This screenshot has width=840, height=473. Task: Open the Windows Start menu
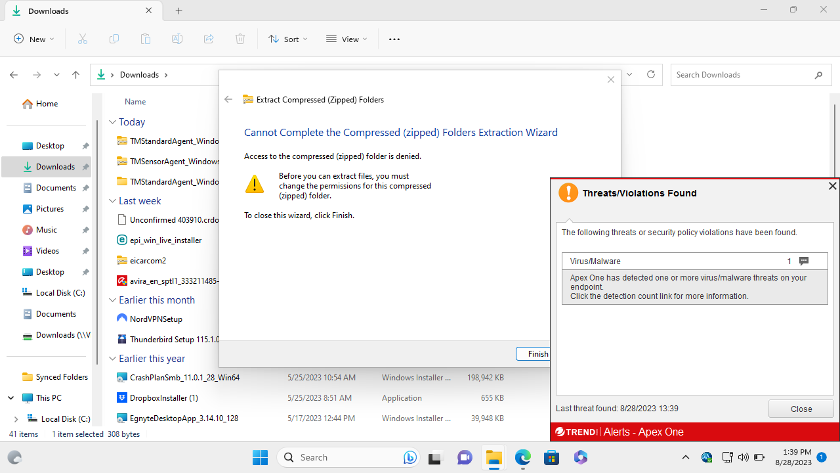pos(261,457)
